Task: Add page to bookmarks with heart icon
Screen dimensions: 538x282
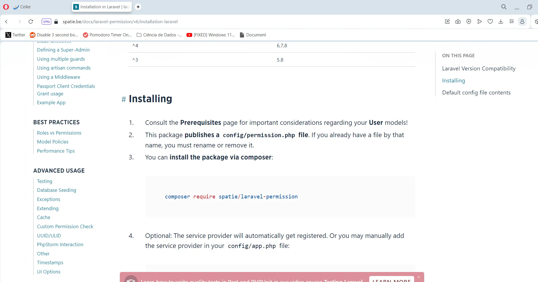Action: click(x=490, y=21)
